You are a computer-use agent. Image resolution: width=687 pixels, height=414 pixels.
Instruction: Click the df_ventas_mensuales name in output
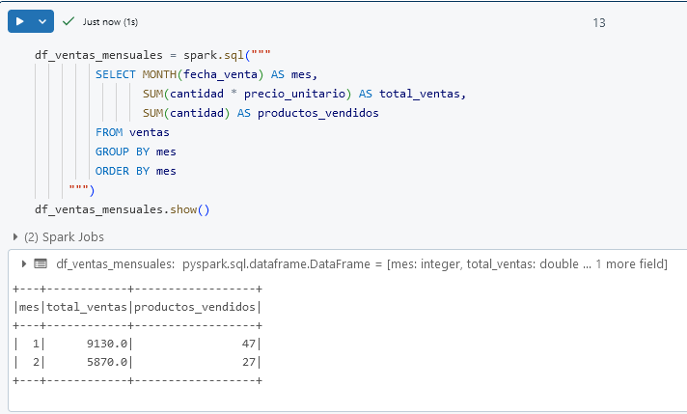coord(116,263)
